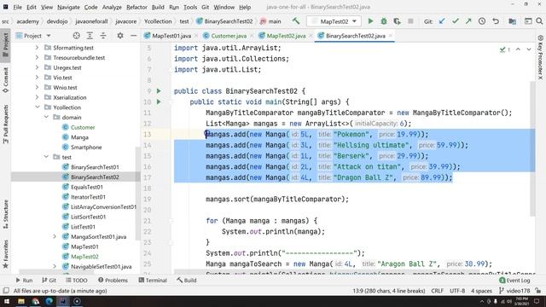
Task: Open Project panel gear settings
Action: [x=120, y=36]
